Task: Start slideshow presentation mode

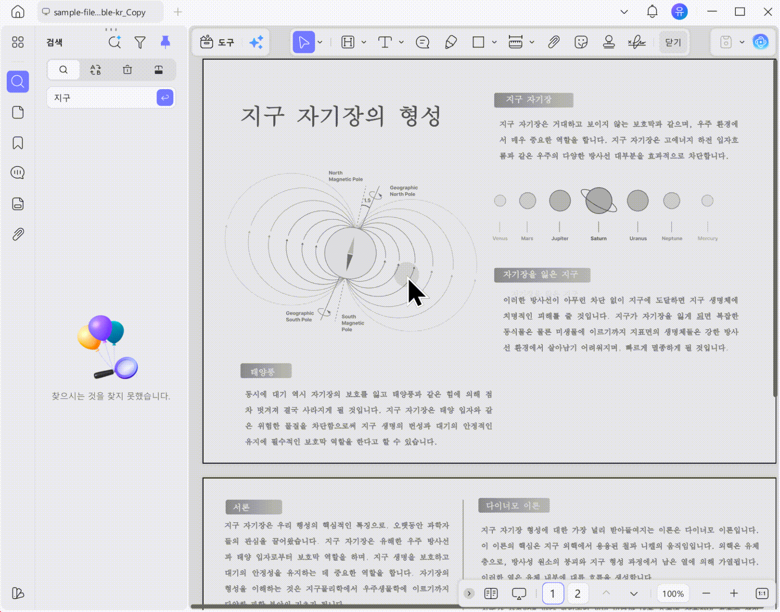Action: point(519,593)
